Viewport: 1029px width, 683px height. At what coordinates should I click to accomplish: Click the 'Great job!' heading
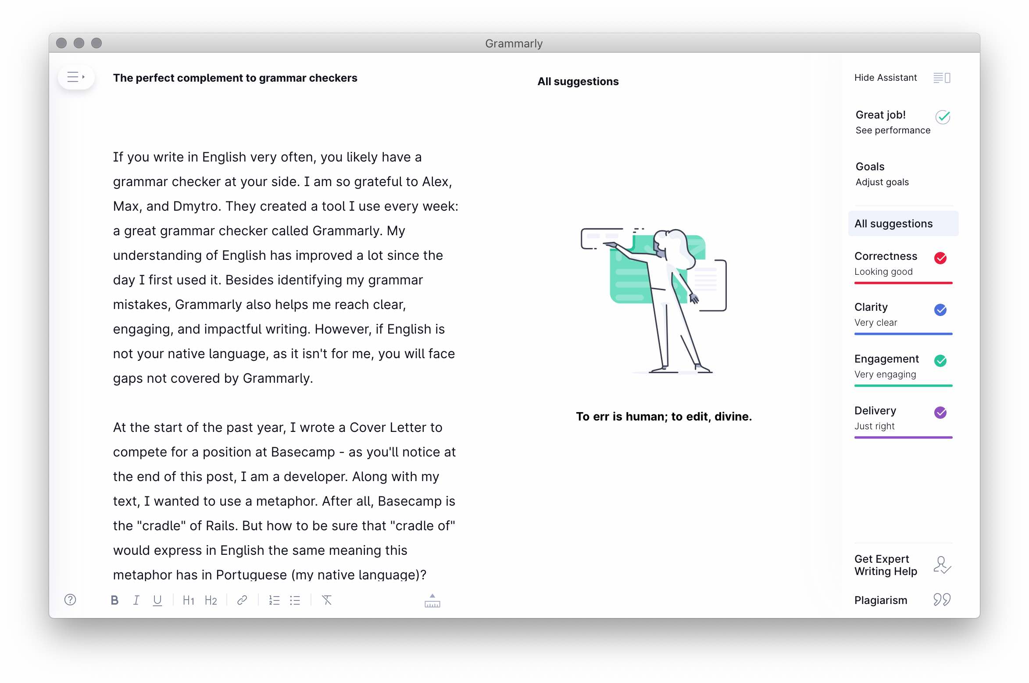(880, 115)
